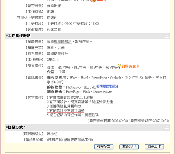Viewport: 175px width, 154px height.
Task: Click line 5.能在短期內獨立作業，抗壓性強
Action: click(73, 115)
